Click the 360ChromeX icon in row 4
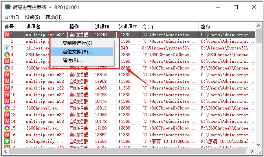The width and height of the screenshot is (264, 157). pyautogui.click(x=7, y=55)
